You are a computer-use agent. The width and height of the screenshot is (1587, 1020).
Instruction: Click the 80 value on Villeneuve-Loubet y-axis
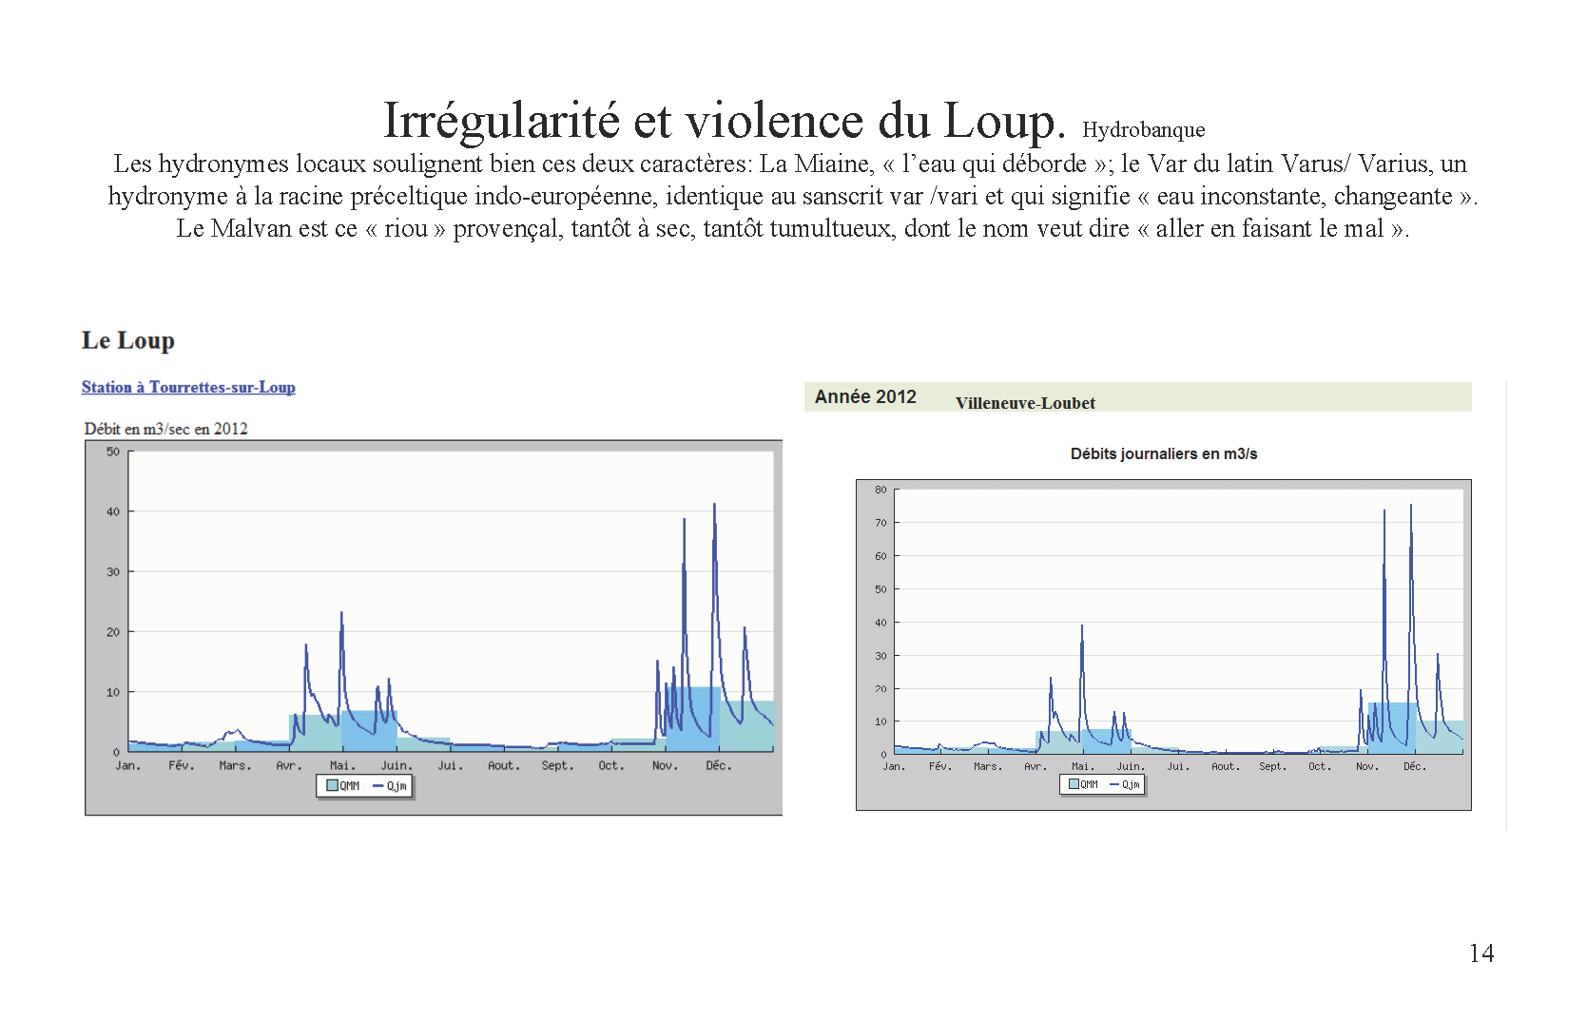pyautogui.click(x=881, y=490)
